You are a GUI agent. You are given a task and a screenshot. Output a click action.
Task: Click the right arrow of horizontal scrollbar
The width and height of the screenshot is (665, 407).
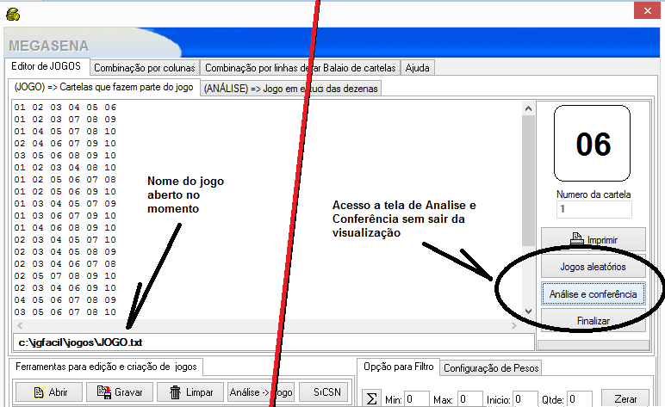click(x=516, y=325)
